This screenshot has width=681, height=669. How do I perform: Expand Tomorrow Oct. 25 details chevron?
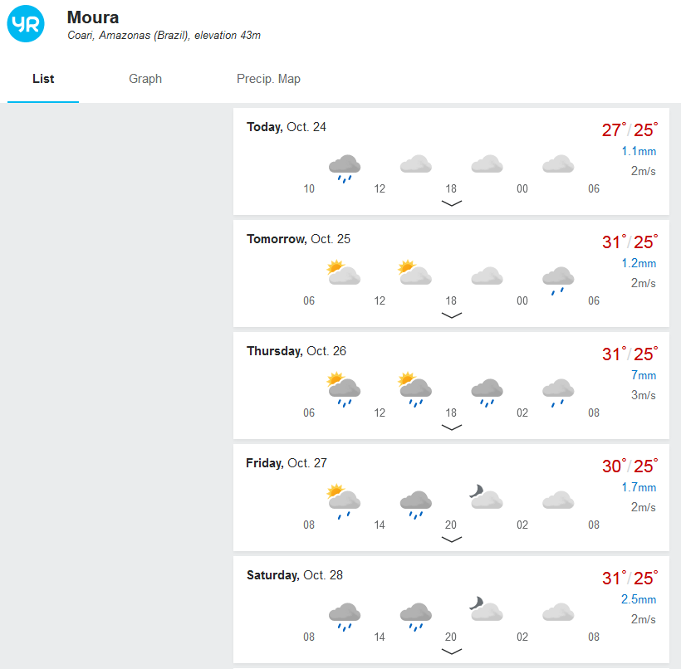451,315
